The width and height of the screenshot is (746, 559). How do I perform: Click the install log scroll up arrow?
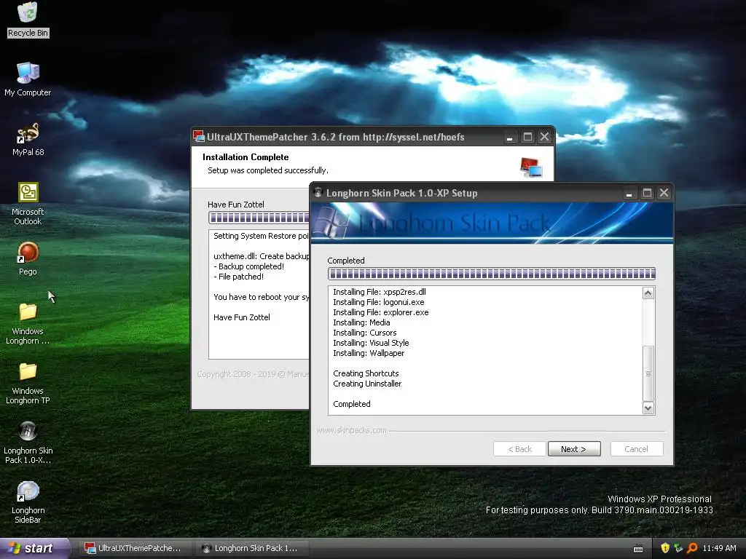(648, 293)
